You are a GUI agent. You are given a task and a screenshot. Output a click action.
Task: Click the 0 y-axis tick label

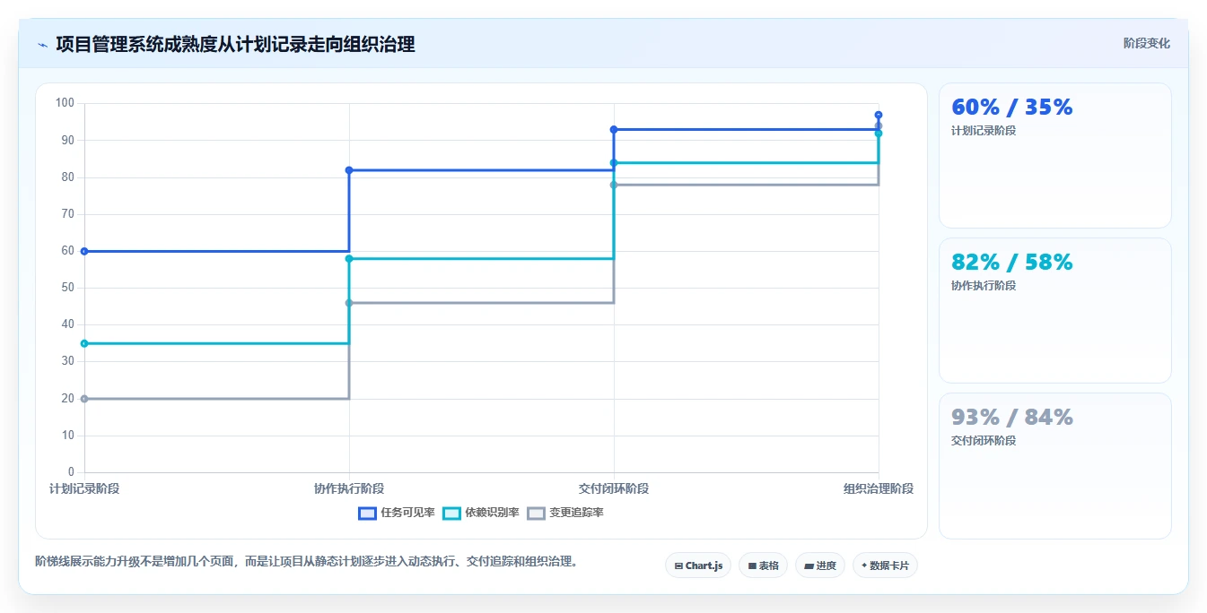pos(72,472)
